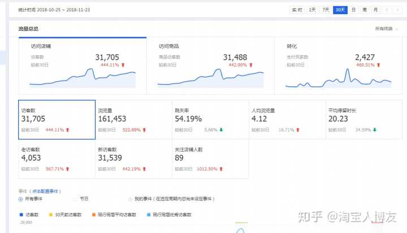Viewport: 407px width, 233px height.
Task: Select the 节日 radio option
Action: point(75,199)
